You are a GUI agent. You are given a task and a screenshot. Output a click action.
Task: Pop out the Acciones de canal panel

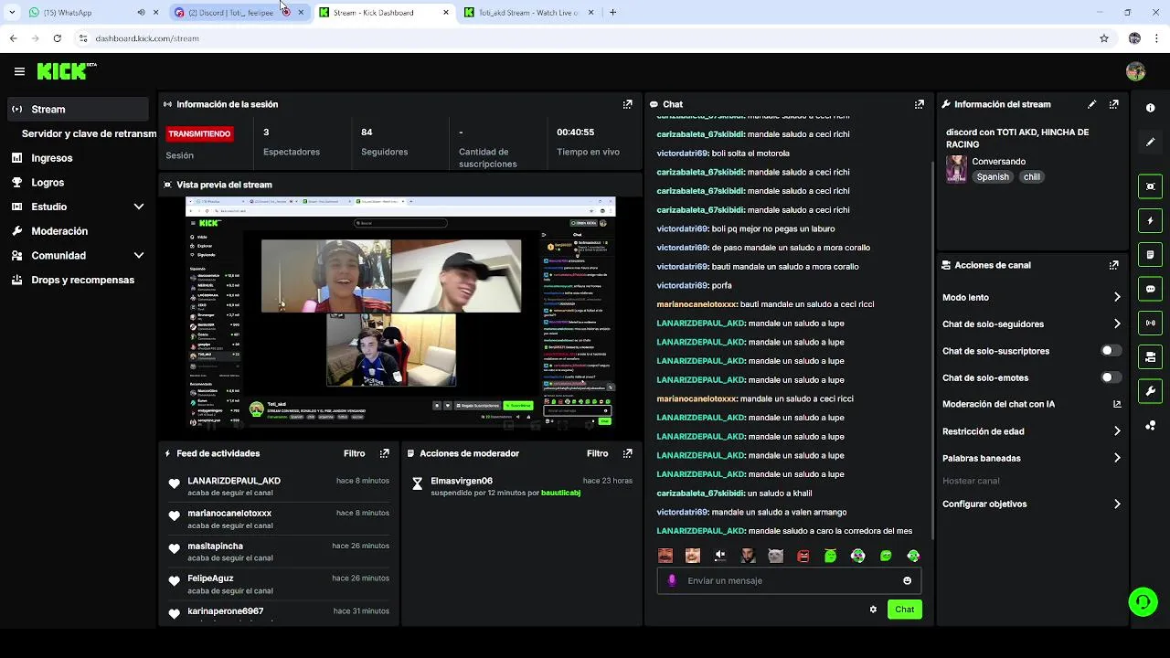point(1113,265)
